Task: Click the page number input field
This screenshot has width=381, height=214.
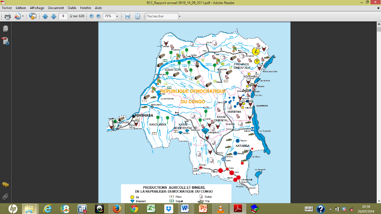Action: [x=63, y=16]
